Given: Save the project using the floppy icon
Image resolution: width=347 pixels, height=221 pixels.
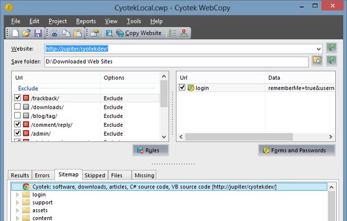Looking at the screenshot, I should pos(38,33).
